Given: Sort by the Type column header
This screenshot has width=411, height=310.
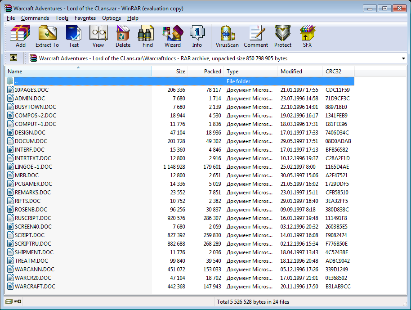Looking at the screenshot, I should tap(250, 72).
